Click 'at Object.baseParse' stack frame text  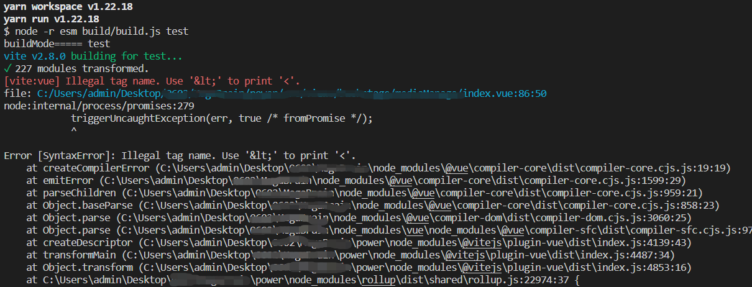tap(81, 205)
